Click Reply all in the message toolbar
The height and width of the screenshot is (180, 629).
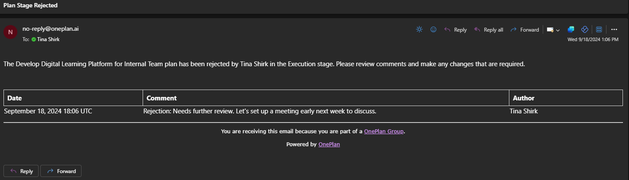tap(489, 30)
